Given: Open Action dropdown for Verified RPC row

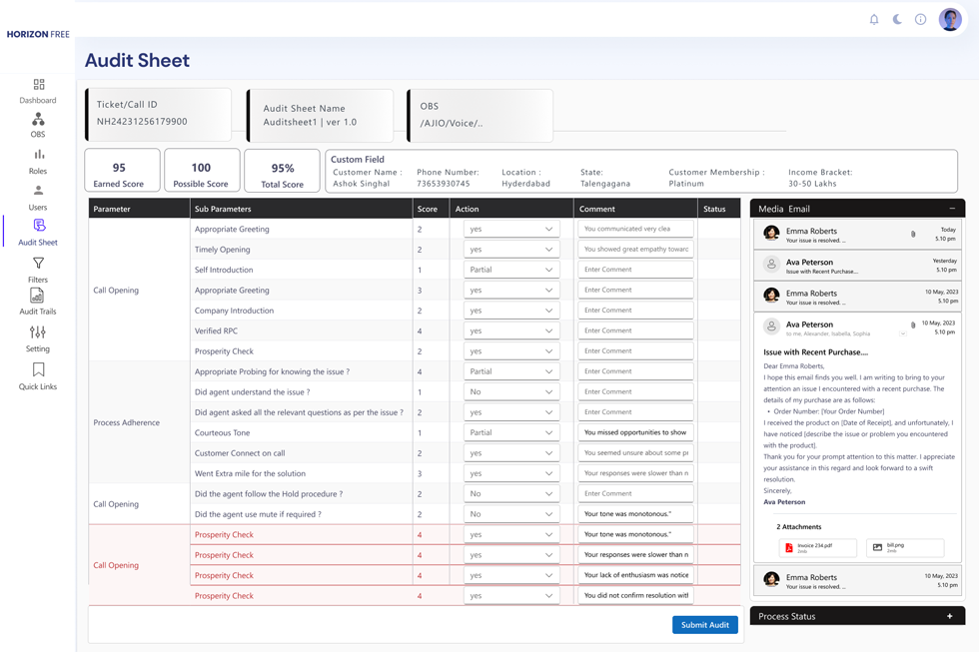Looking at the screenshot, I should 510,330.
